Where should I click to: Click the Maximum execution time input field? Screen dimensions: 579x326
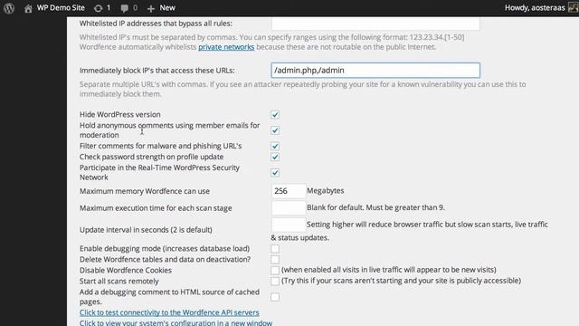[289, 207]
